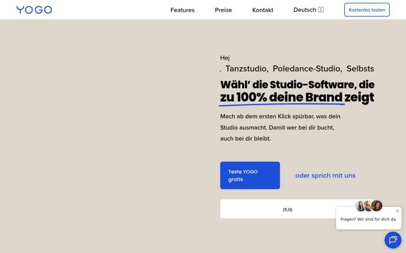
Task: Click the support team avatars
Action: [x=368, y=206]
